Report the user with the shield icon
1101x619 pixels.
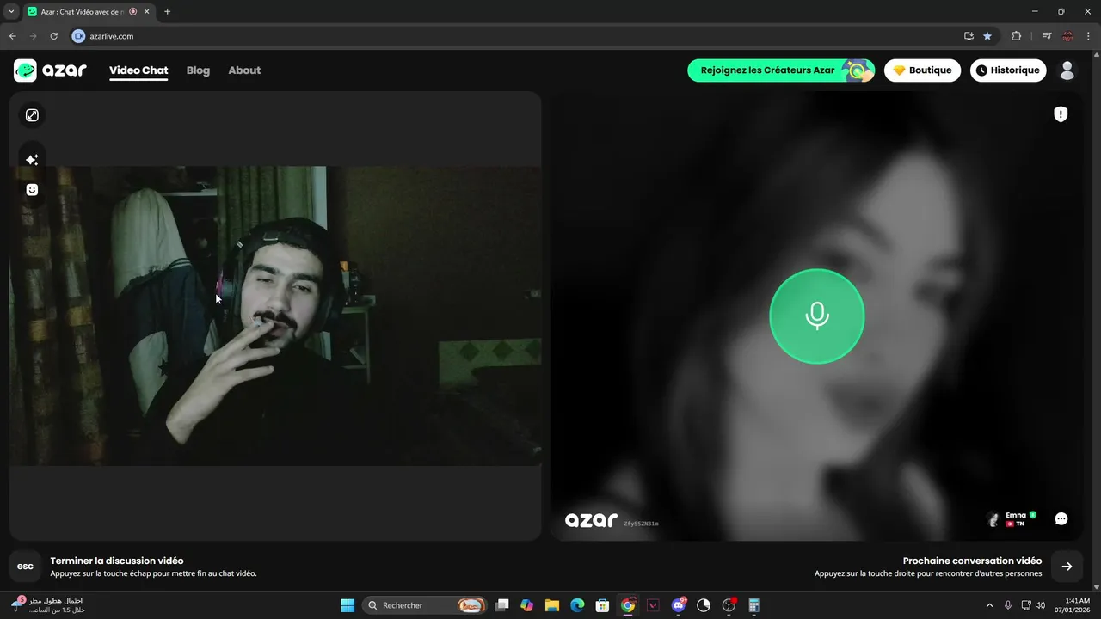[x=1061, y=114]
